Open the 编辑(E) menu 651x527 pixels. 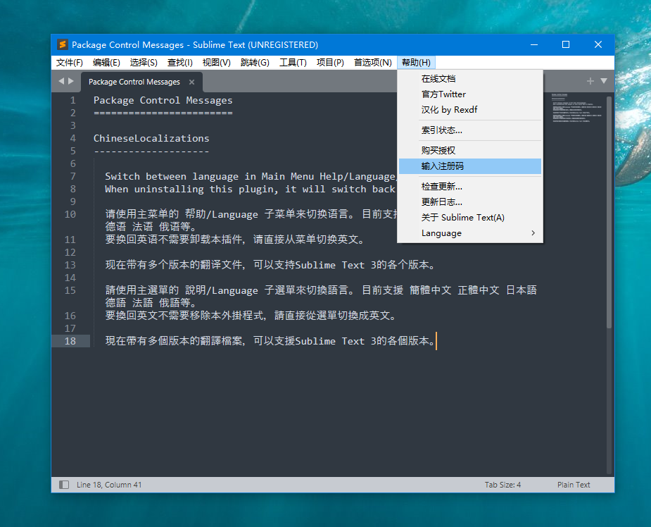[106, 62]
